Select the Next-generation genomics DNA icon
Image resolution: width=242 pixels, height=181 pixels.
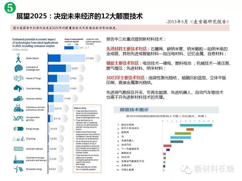[x=19, y=118]
